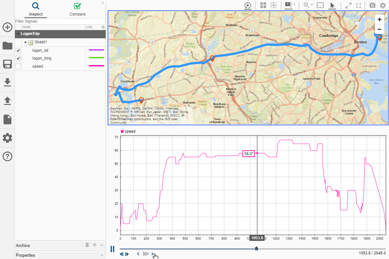The image size is (389, 259).
Task: Click the Properties panel title
Action: click(x=25, y=255)
